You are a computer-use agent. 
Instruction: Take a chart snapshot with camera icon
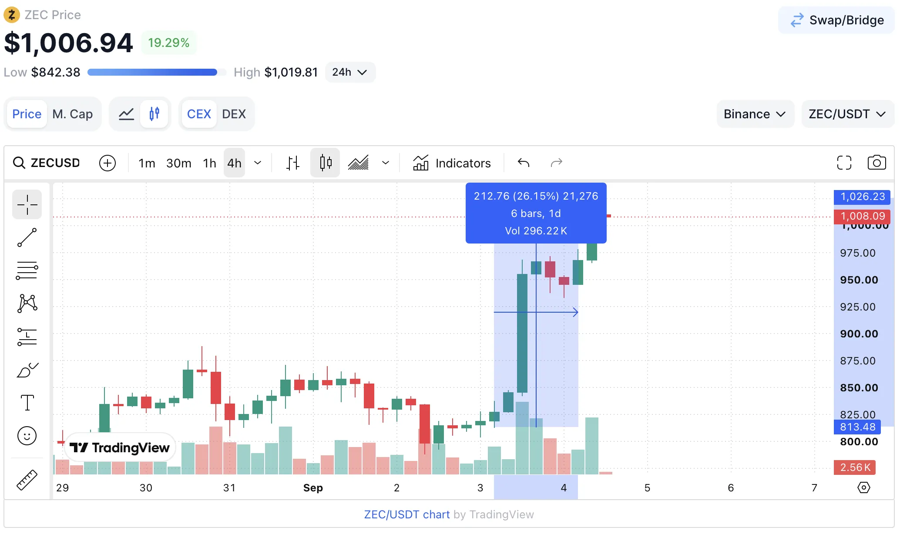[x=876, y=163]
